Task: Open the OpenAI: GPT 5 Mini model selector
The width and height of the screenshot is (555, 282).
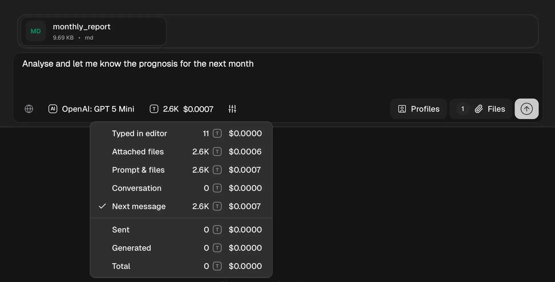Action: coord(98,109)
